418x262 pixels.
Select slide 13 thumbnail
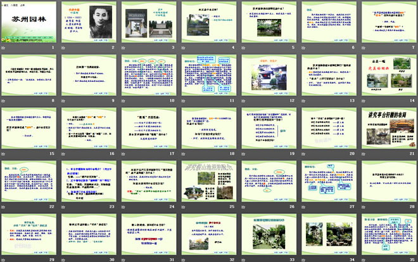(x=329, y=75)
